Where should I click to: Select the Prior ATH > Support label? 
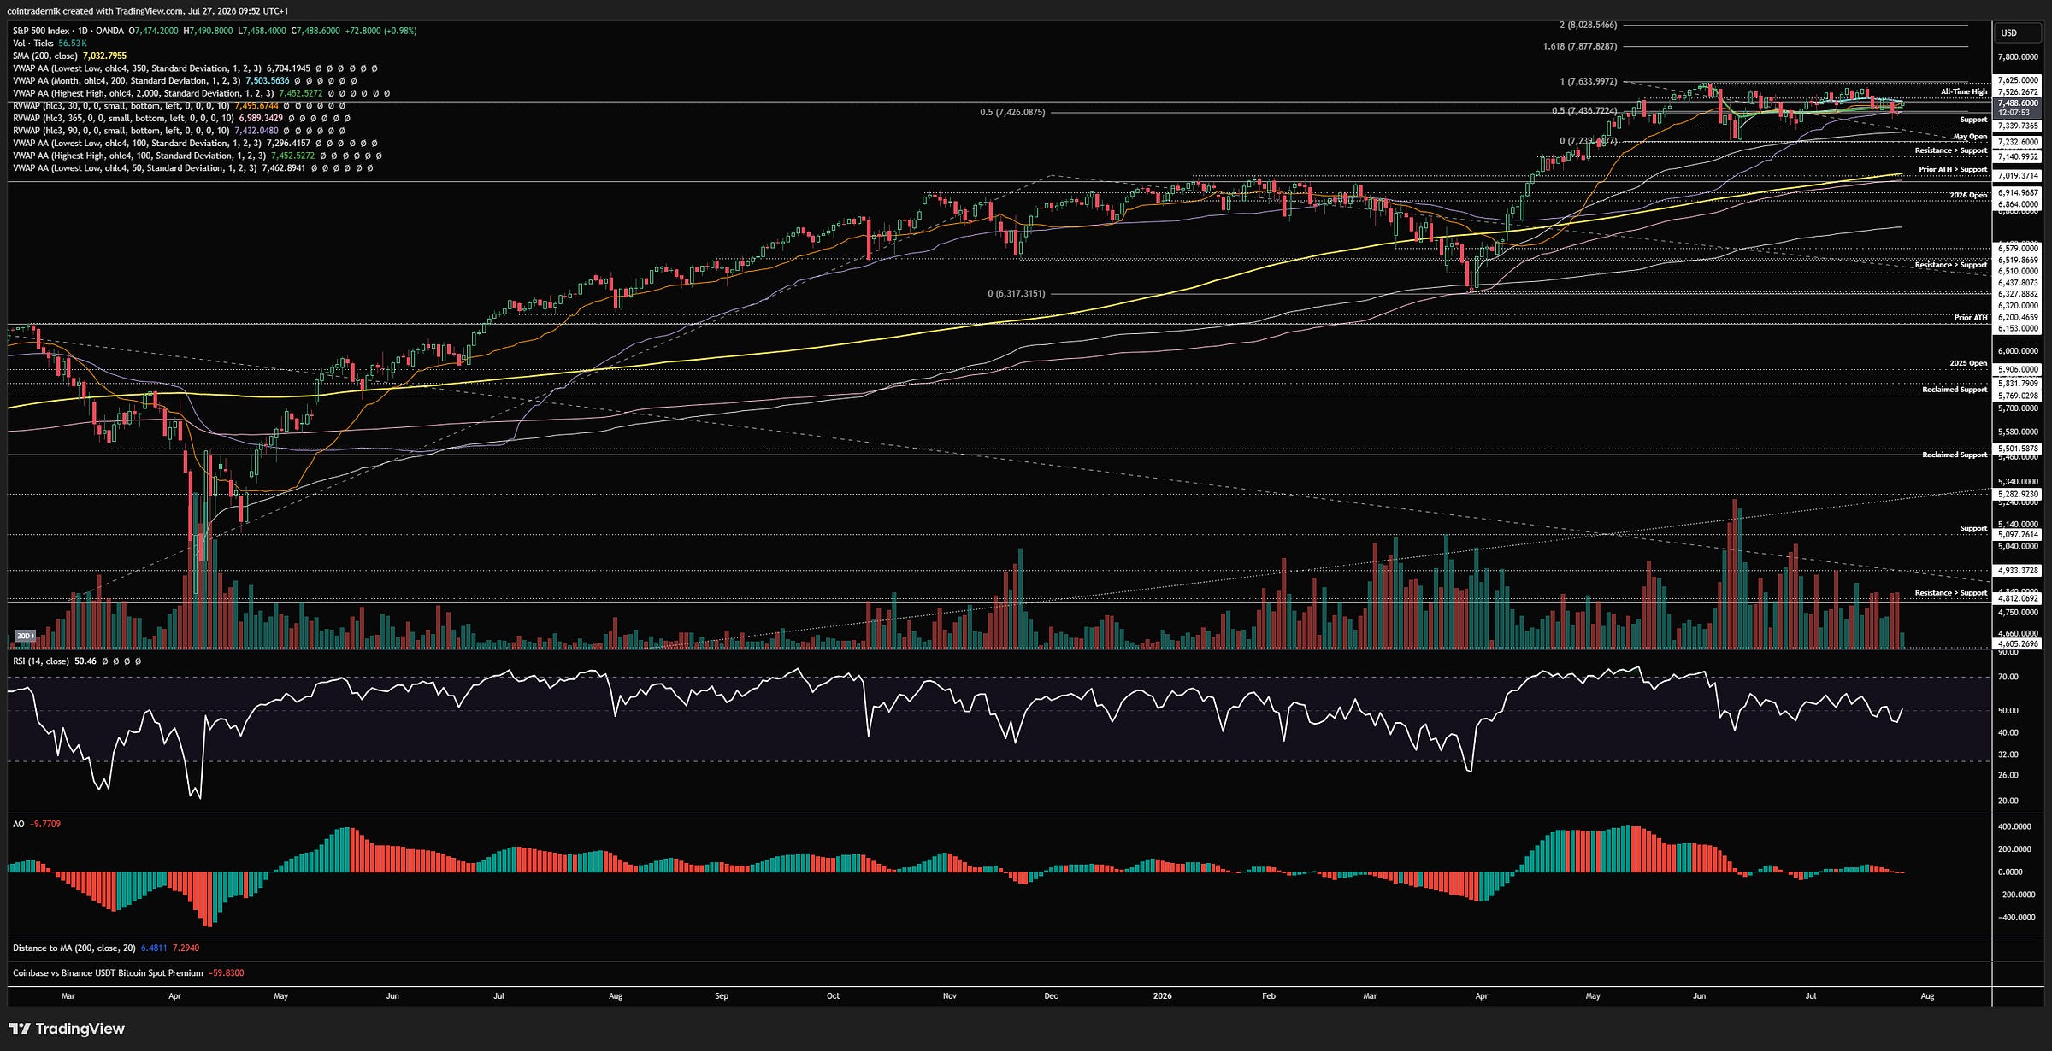click(x=1953, y=169)
